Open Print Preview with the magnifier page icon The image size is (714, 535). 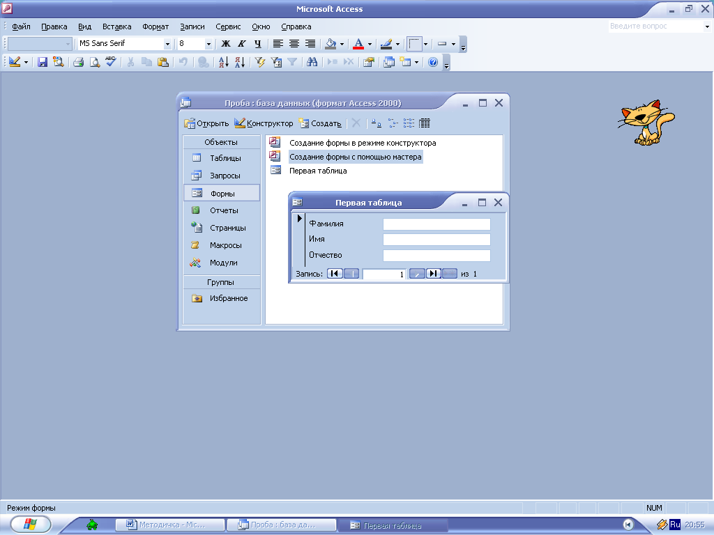pos(95,62)
